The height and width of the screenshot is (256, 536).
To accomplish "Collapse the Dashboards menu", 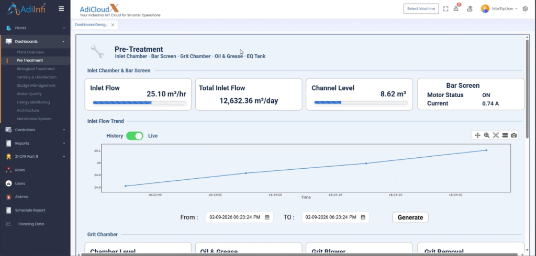I will 64,41.
